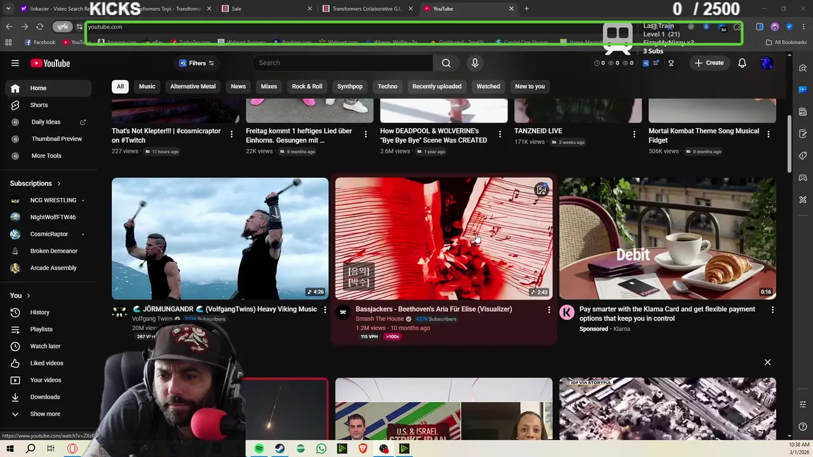Select the All filter chip

pos(120,86)
